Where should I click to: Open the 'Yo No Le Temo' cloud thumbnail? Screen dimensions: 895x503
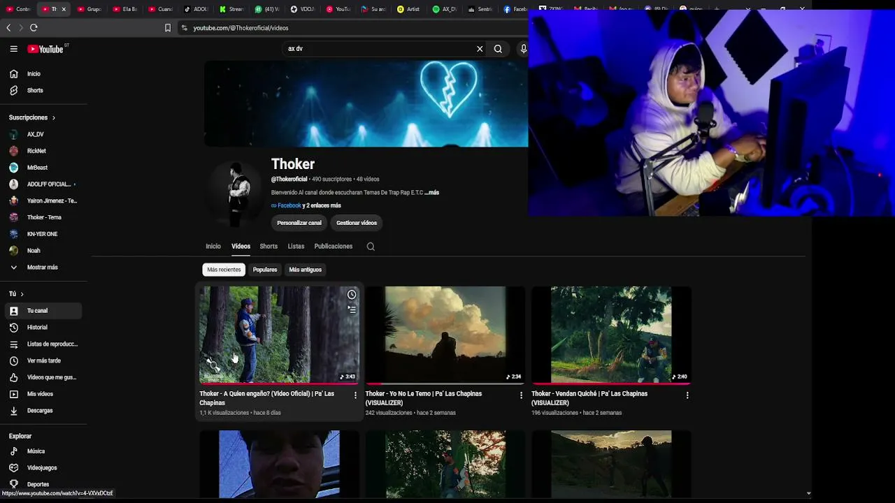pyautogui.click(x=445, y=335)
